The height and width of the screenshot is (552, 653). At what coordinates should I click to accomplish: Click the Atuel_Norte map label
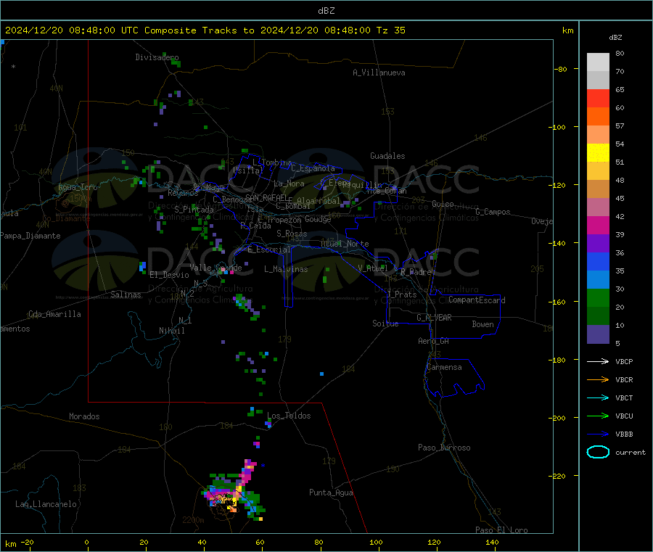345,244
